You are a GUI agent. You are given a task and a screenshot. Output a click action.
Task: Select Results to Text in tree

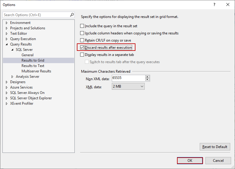pyautogui.click(x=33, y=66)
